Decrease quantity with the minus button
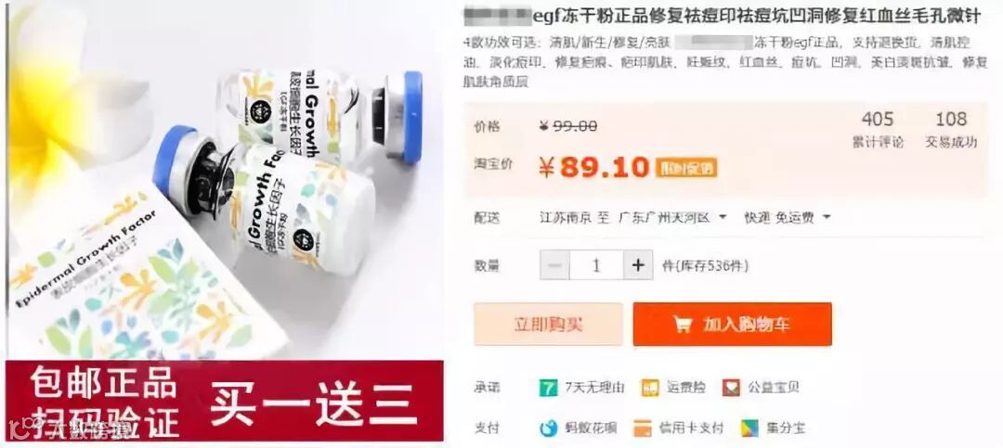 (x=554, y=265)
